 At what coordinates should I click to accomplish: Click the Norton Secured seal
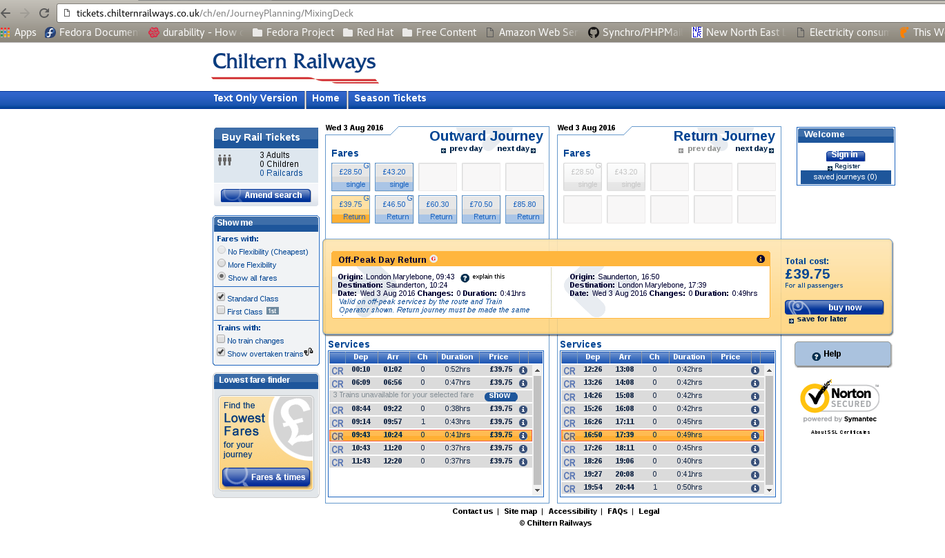tap(839, 401)
